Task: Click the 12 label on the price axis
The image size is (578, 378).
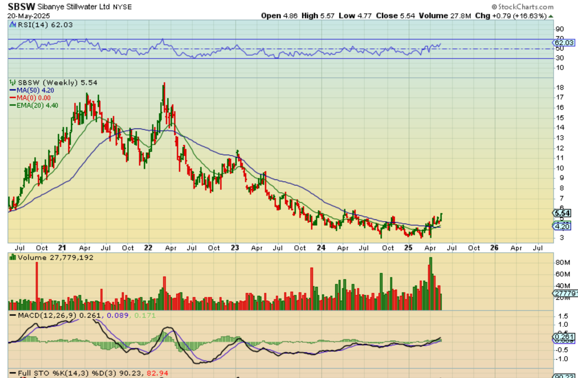Action: pyautogui.click(x=560, y=148)
